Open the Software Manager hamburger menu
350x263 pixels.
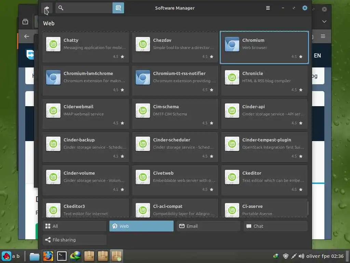click(x=268, y=8)
